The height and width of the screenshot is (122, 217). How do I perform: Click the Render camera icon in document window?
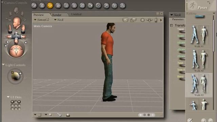click(x=125, y=20)
